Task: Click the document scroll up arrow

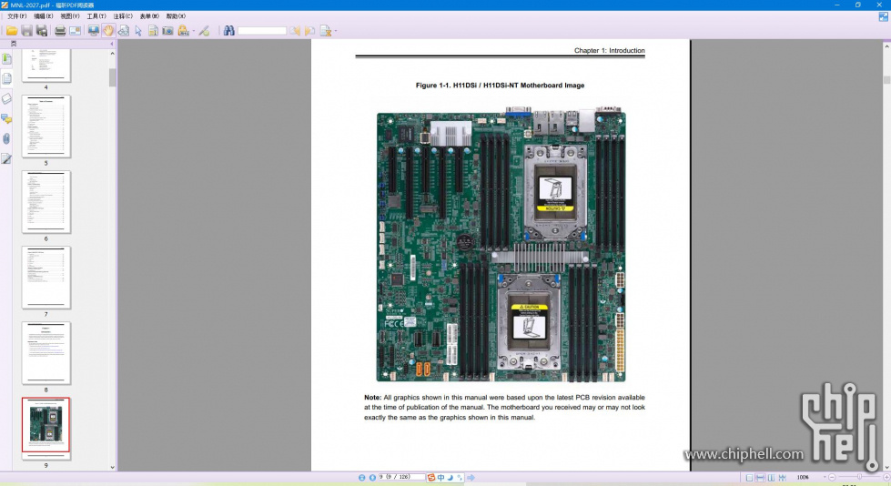Action: tap(886, 45)
